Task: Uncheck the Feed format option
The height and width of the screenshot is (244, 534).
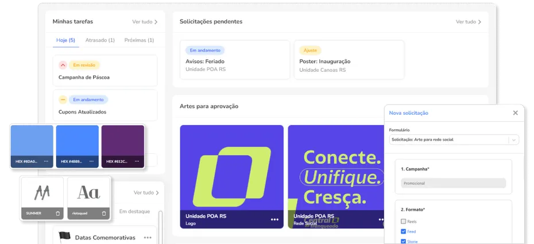Action: coord(404,232)
